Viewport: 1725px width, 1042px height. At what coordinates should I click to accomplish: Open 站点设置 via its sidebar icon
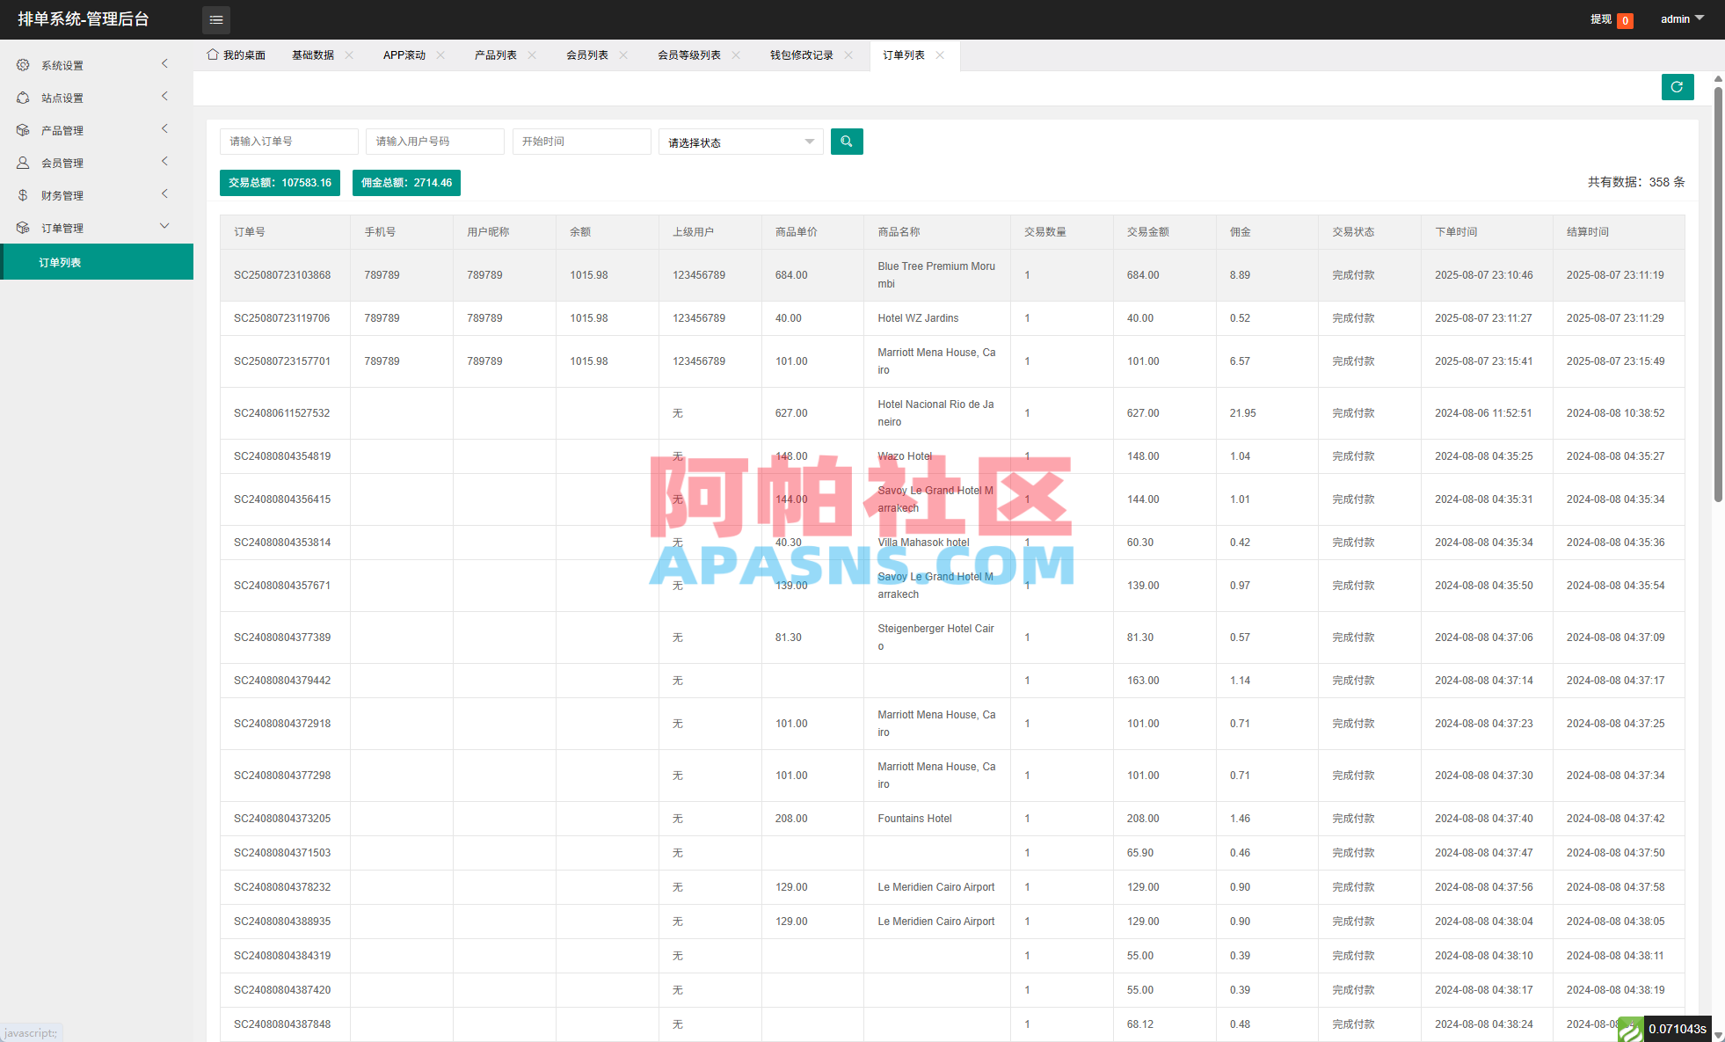pos(23,97)
